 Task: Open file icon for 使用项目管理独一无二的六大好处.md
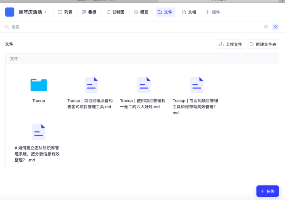click(144, 85)
